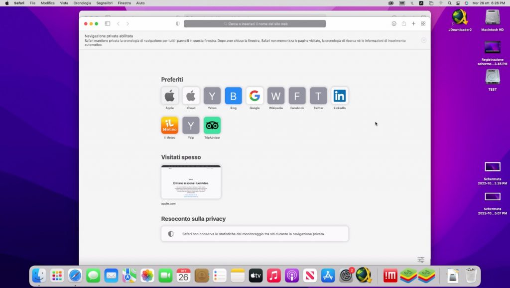Screen dimensions: 510x288
Task: Open the Vista menu dropdown
Action: pos(64,3)
